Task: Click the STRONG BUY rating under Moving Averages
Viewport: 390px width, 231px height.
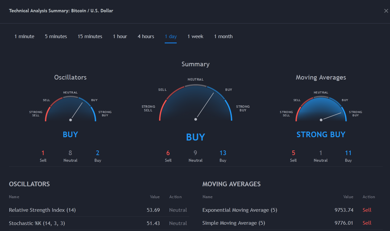Action: point(321,135)
